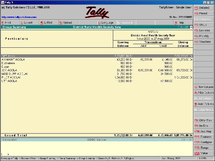Select F4: Group button

[x=204, y=25]
